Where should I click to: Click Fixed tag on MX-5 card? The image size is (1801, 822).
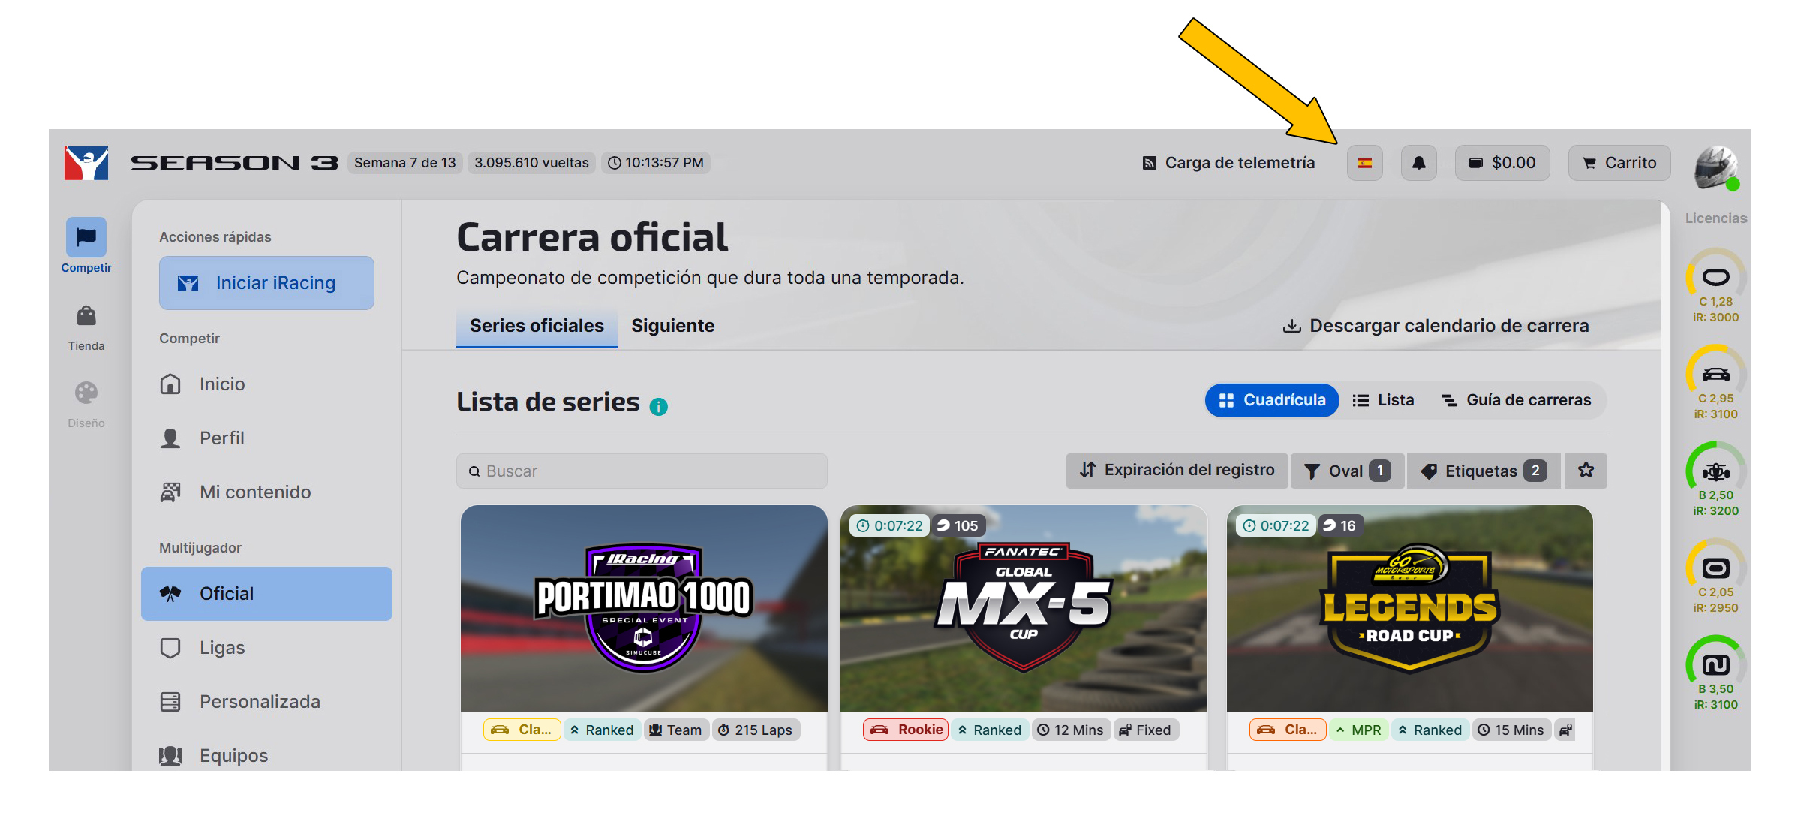coord(1146,730)
